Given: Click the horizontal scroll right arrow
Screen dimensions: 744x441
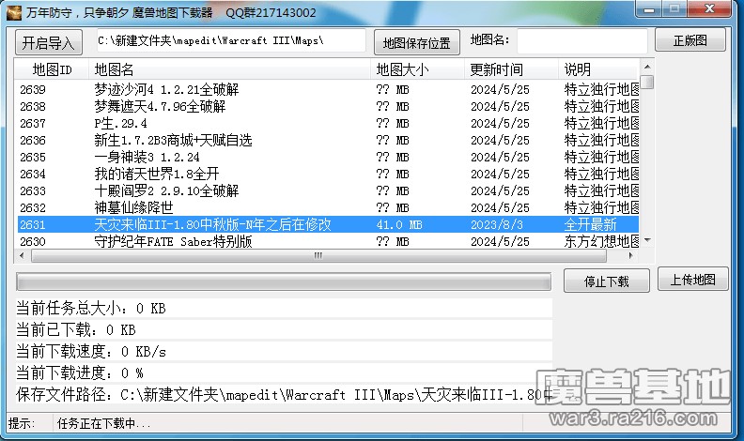Looking at the screenshot, I should pyautogui.click(x=630, y=256).
